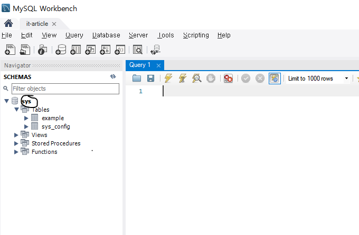
Task: Expand the Views folder
Action: pos(16,135)
